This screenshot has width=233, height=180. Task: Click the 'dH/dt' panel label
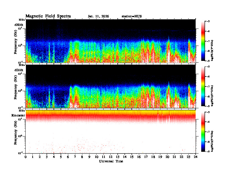coord(19,25)
